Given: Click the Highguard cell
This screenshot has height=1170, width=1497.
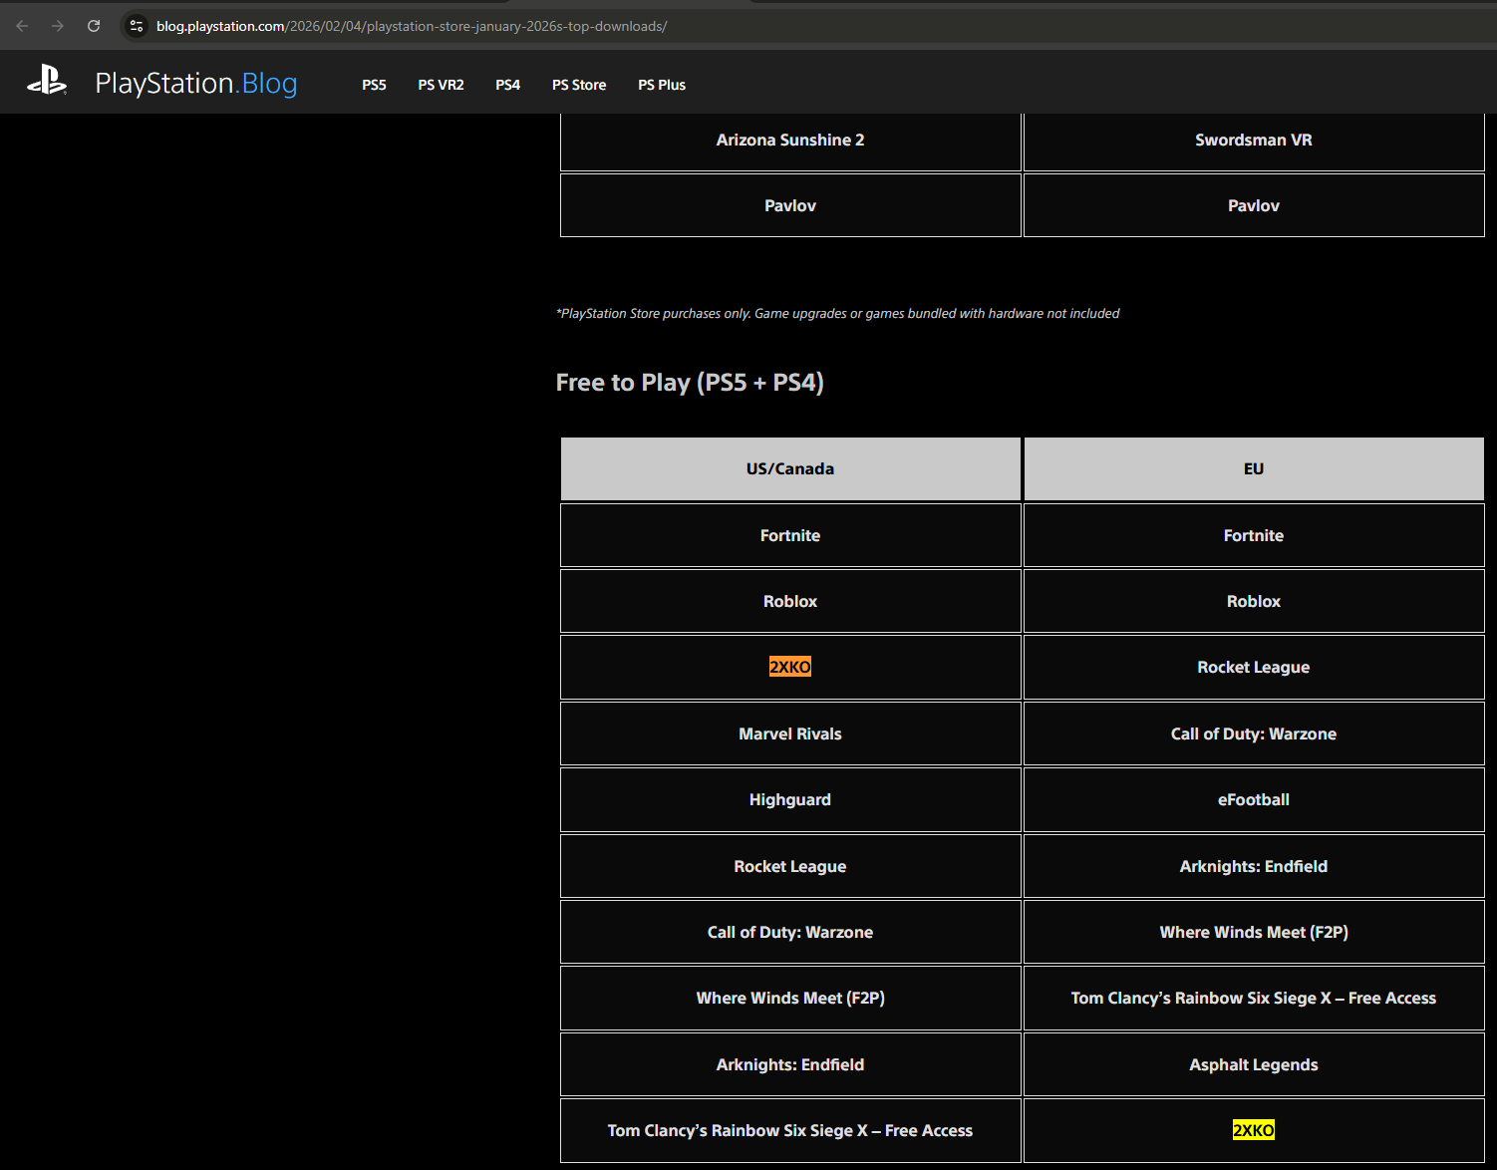Looking at the screenshot, I should pos(790,799).
